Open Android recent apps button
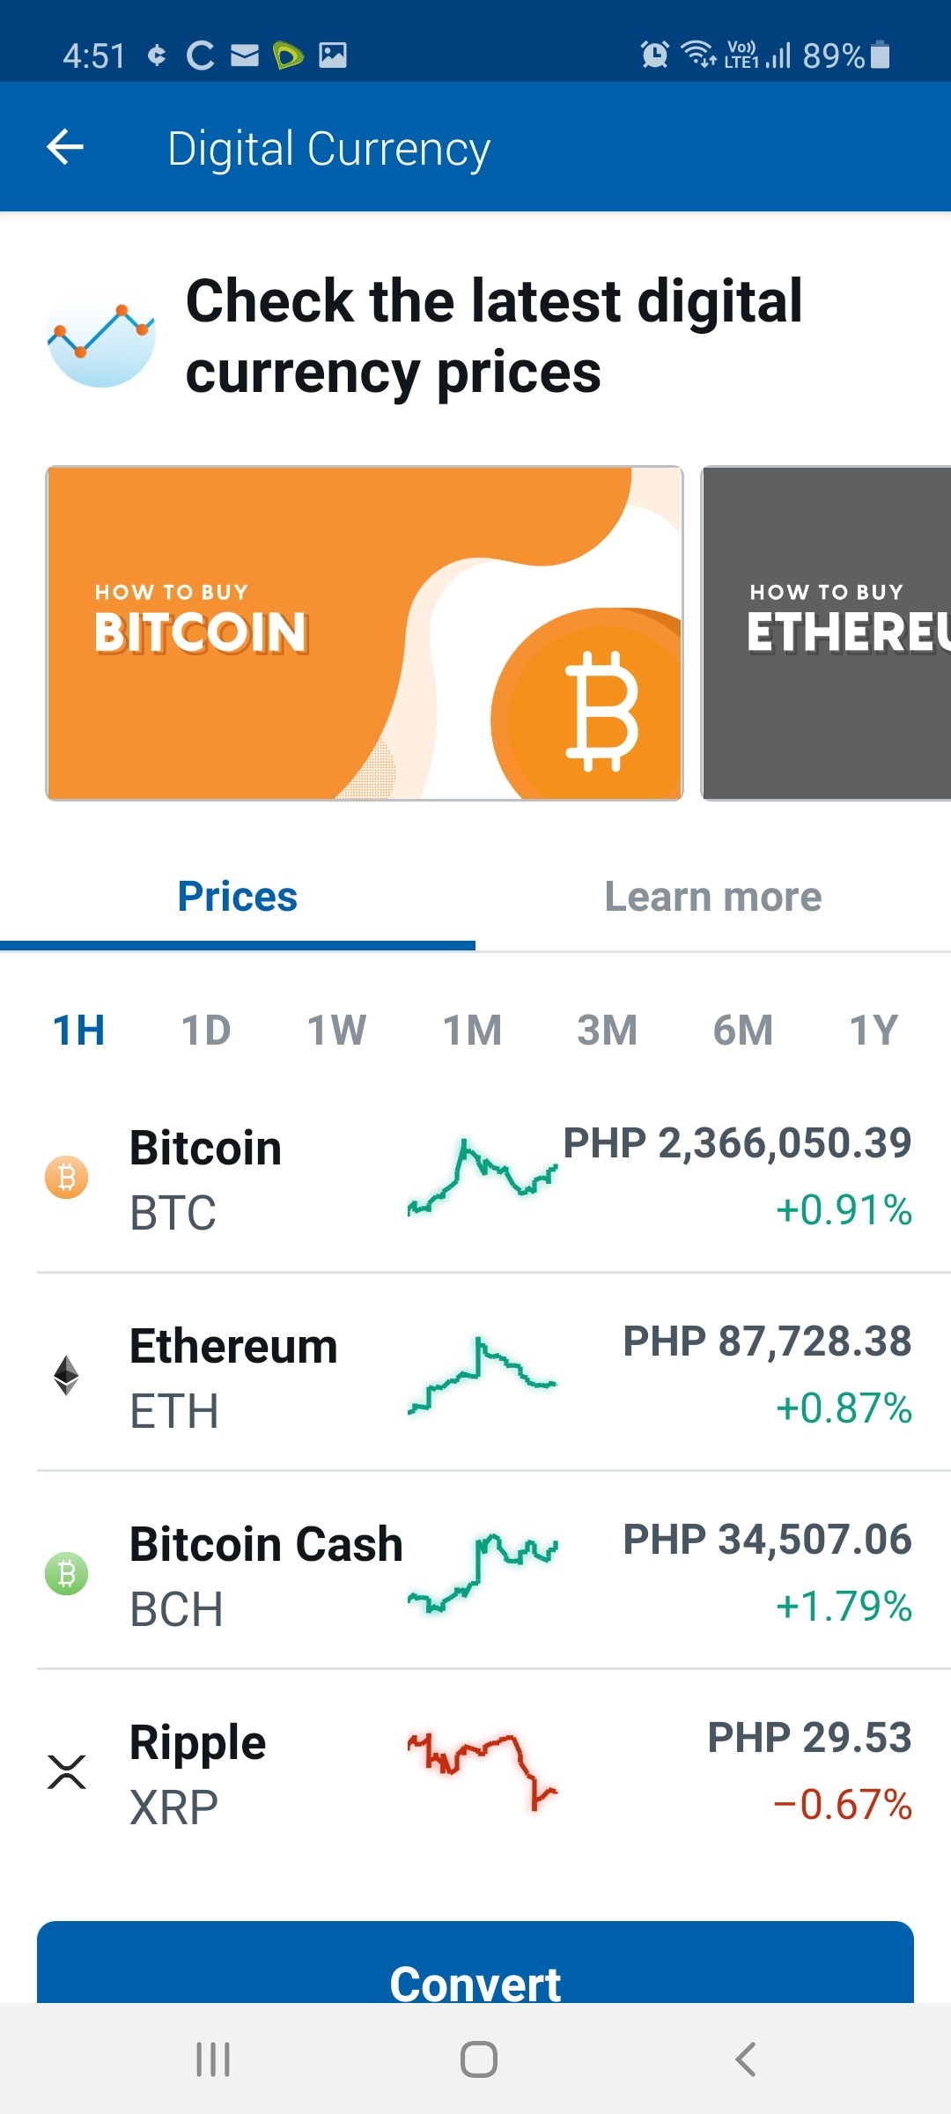Image resolution: width=951 pixels, height=2114 pixels. click(x=213, y=2059)
